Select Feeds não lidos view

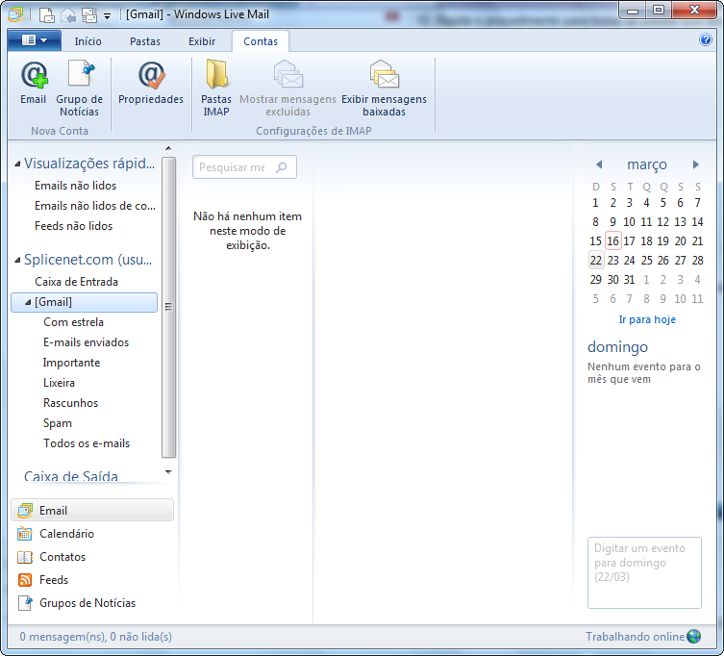click(73, 226)
